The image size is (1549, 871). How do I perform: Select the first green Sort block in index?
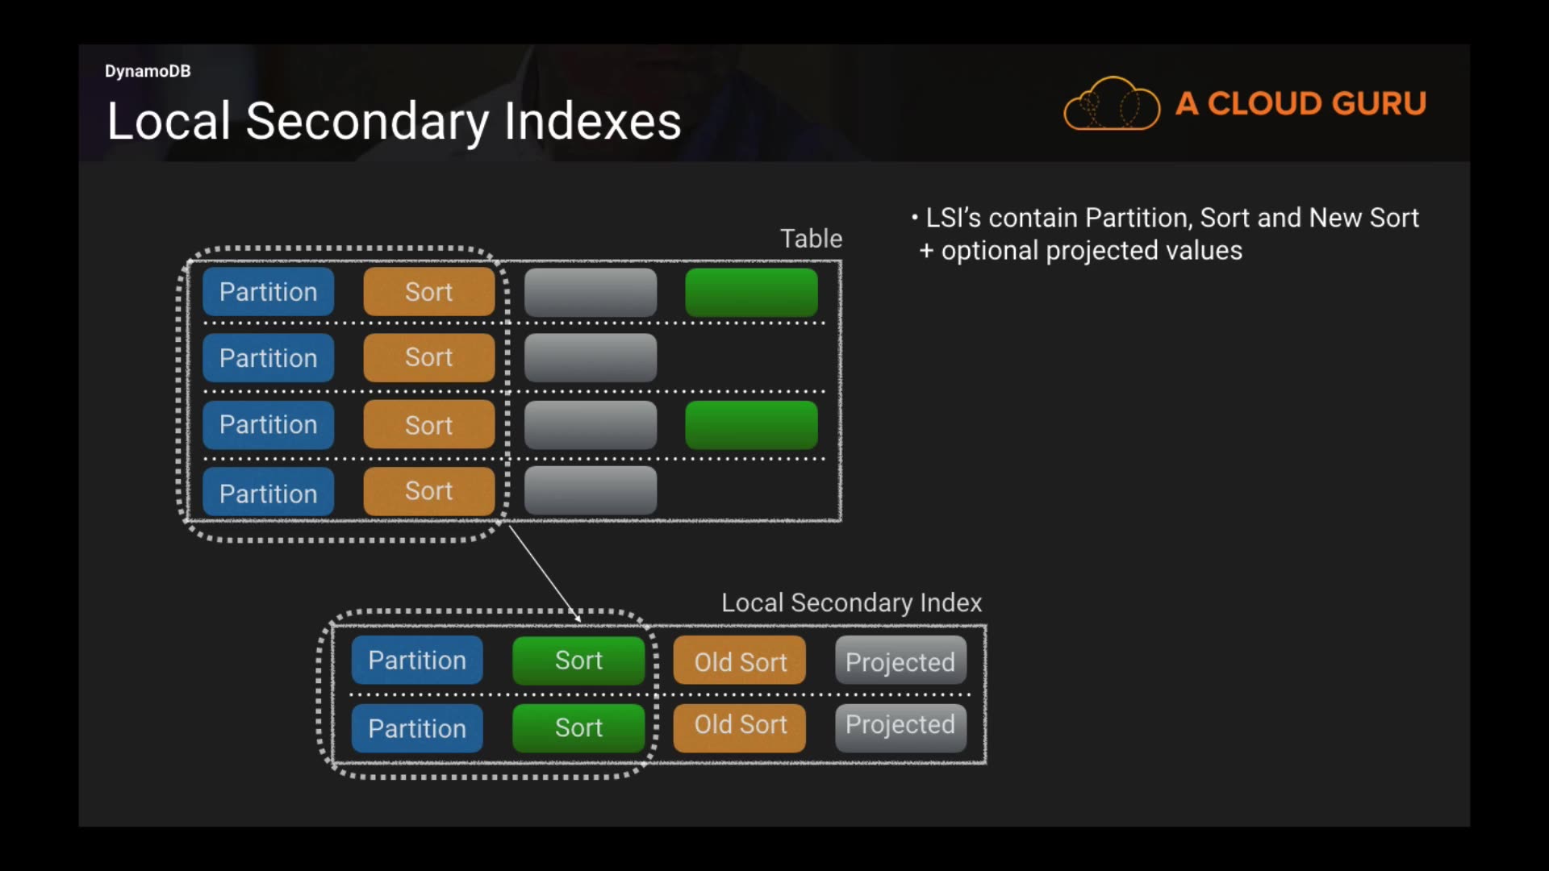(578, 661)
